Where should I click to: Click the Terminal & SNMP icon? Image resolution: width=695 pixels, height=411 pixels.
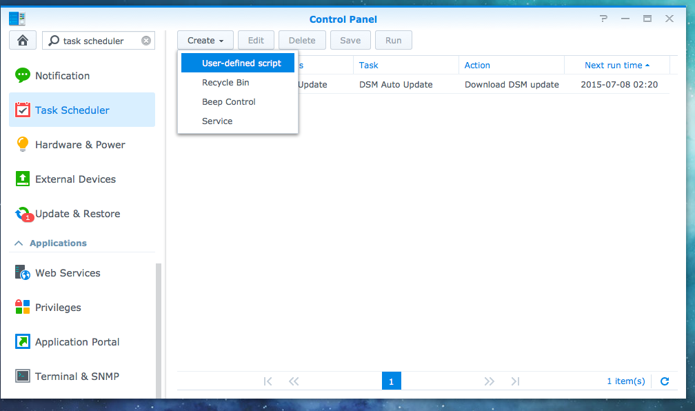pyautogui.click(x=23, y=376)
